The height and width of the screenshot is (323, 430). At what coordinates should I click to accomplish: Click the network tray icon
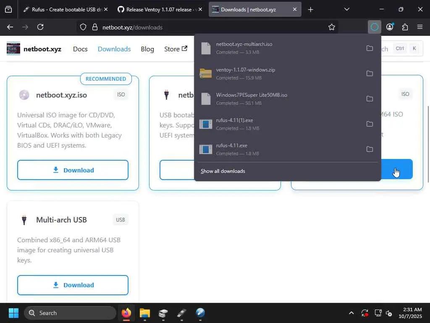click(378, 313)
